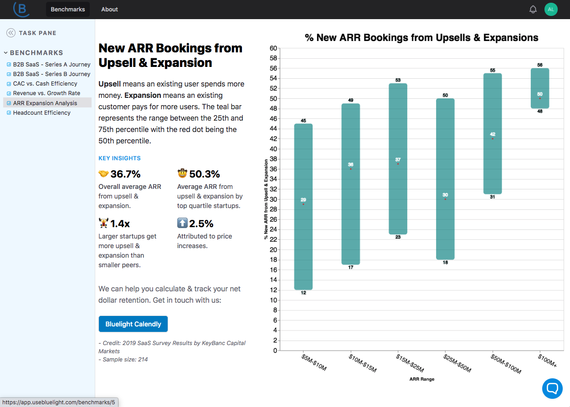Click the top value 56 label

tap(540, 65)
